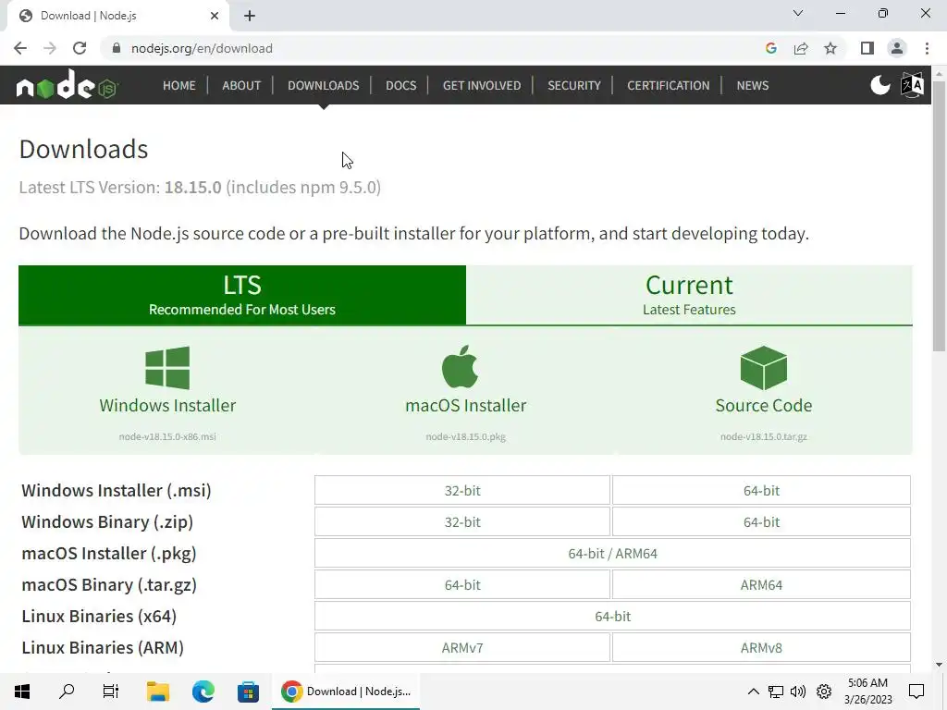Click the Google icon in address bar
This screenshot has width=947, height=710.
(770, 48)
